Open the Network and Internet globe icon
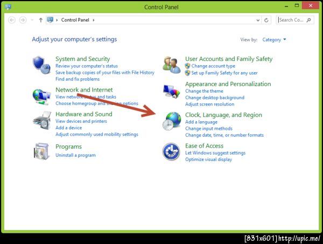This screenshot has height=244, width=323. pos(41,96)
